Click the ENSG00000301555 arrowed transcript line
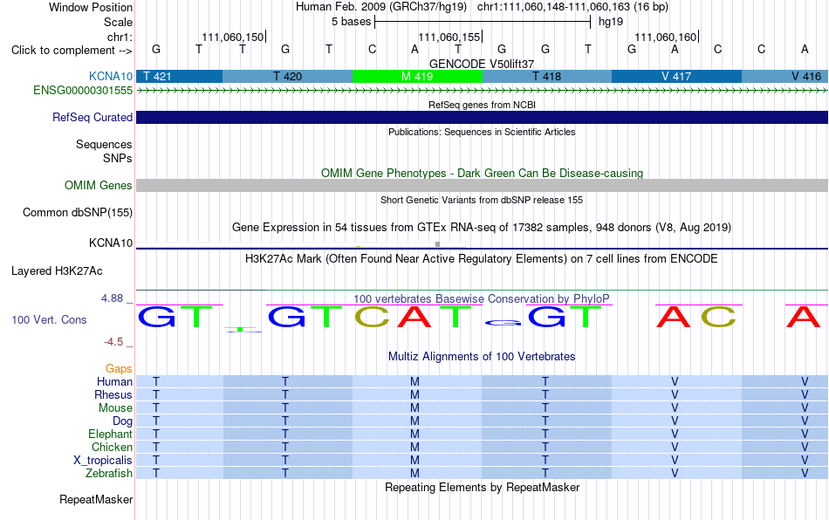 pos(483,91)
